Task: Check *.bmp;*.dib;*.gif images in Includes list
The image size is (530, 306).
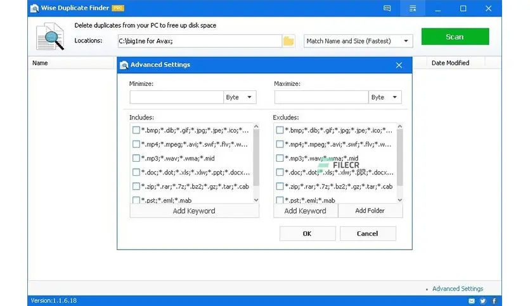Action: tap(136, 130)
